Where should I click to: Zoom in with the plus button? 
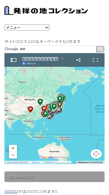pos(13,148)
